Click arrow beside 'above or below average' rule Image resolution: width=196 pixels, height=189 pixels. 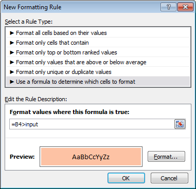tap(12, 62)
